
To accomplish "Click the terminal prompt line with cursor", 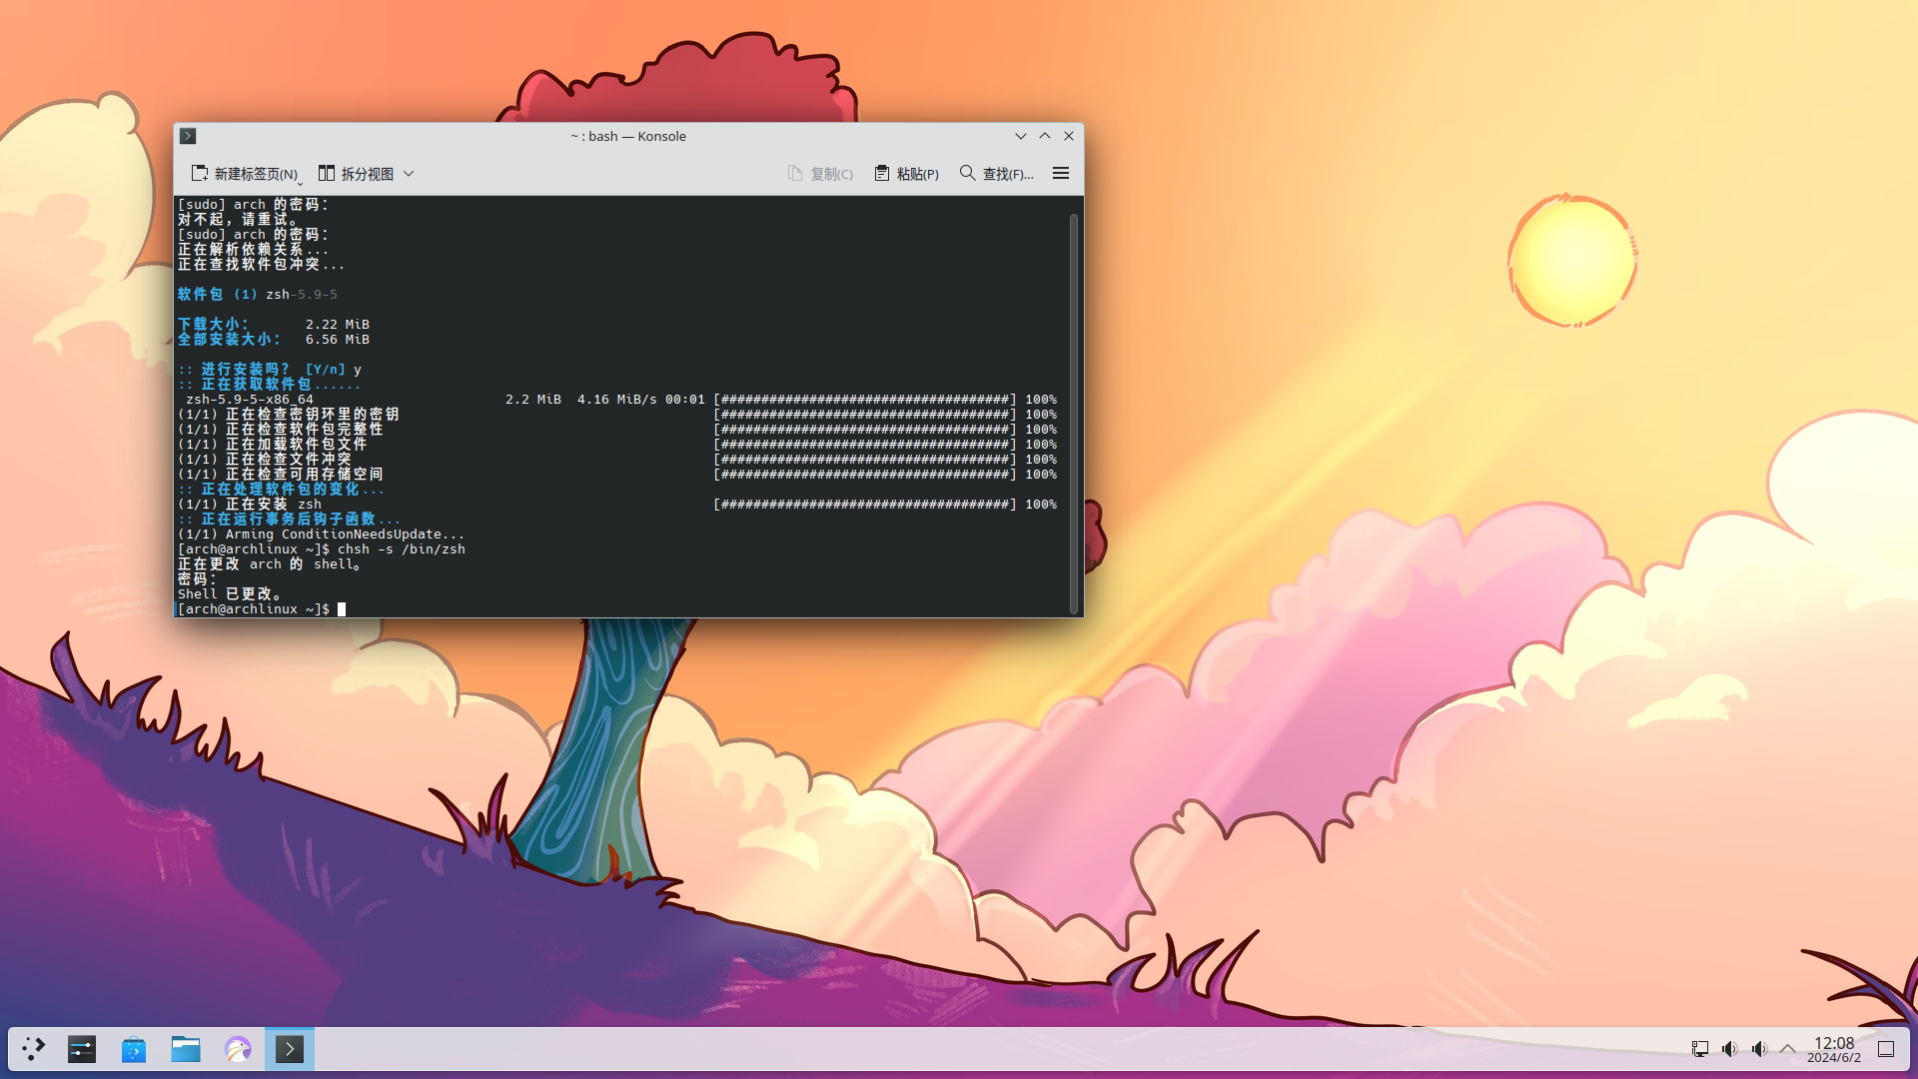I will click(262, 609).
